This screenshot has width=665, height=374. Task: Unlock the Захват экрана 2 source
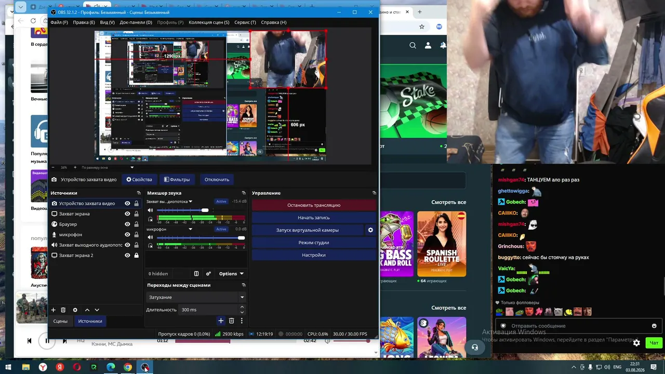[x=137, y=256]
